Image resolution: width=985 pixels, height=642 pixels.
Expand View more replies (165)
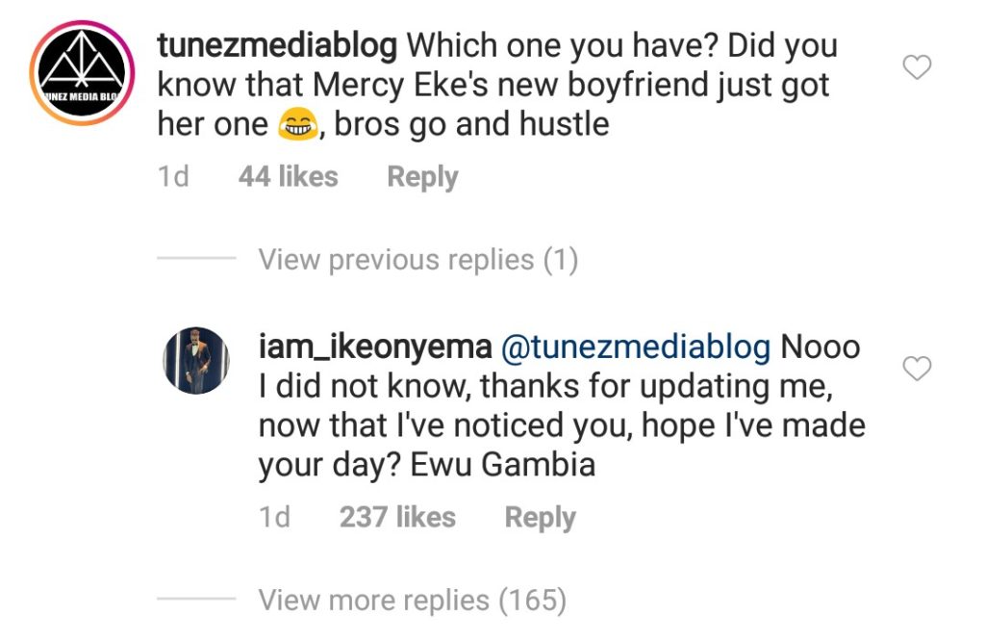coord(412,601)
